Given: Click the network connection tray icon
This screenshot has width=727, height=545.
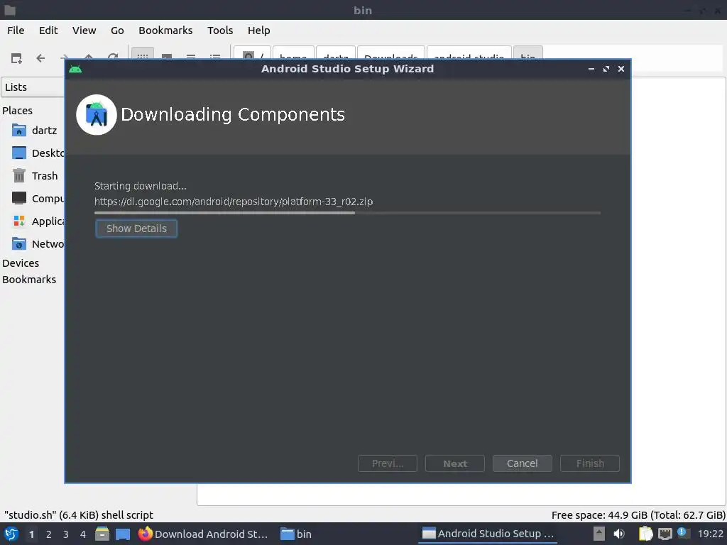Looking at the screenshot, I should (x=665, y=534).
